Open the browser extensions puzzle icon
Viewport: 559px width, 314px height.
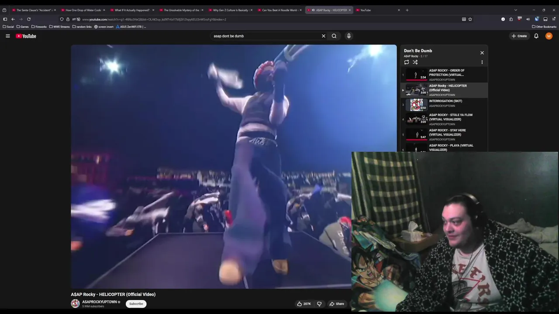(511, 19)
